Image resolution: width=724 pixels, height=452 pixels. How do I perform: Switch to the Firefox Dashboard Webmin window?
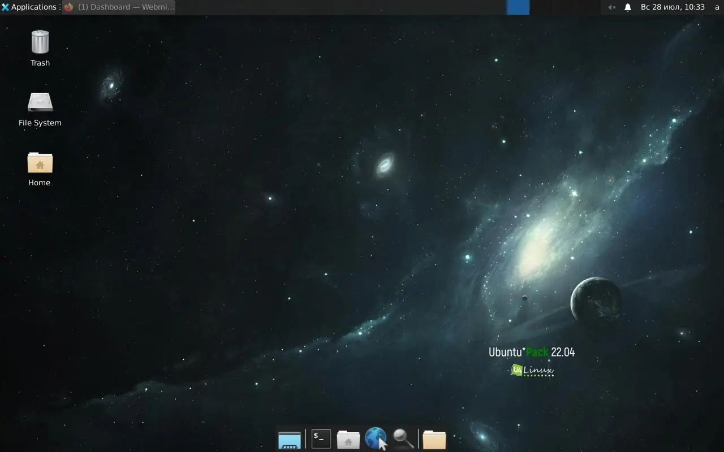tap(119, 7)
